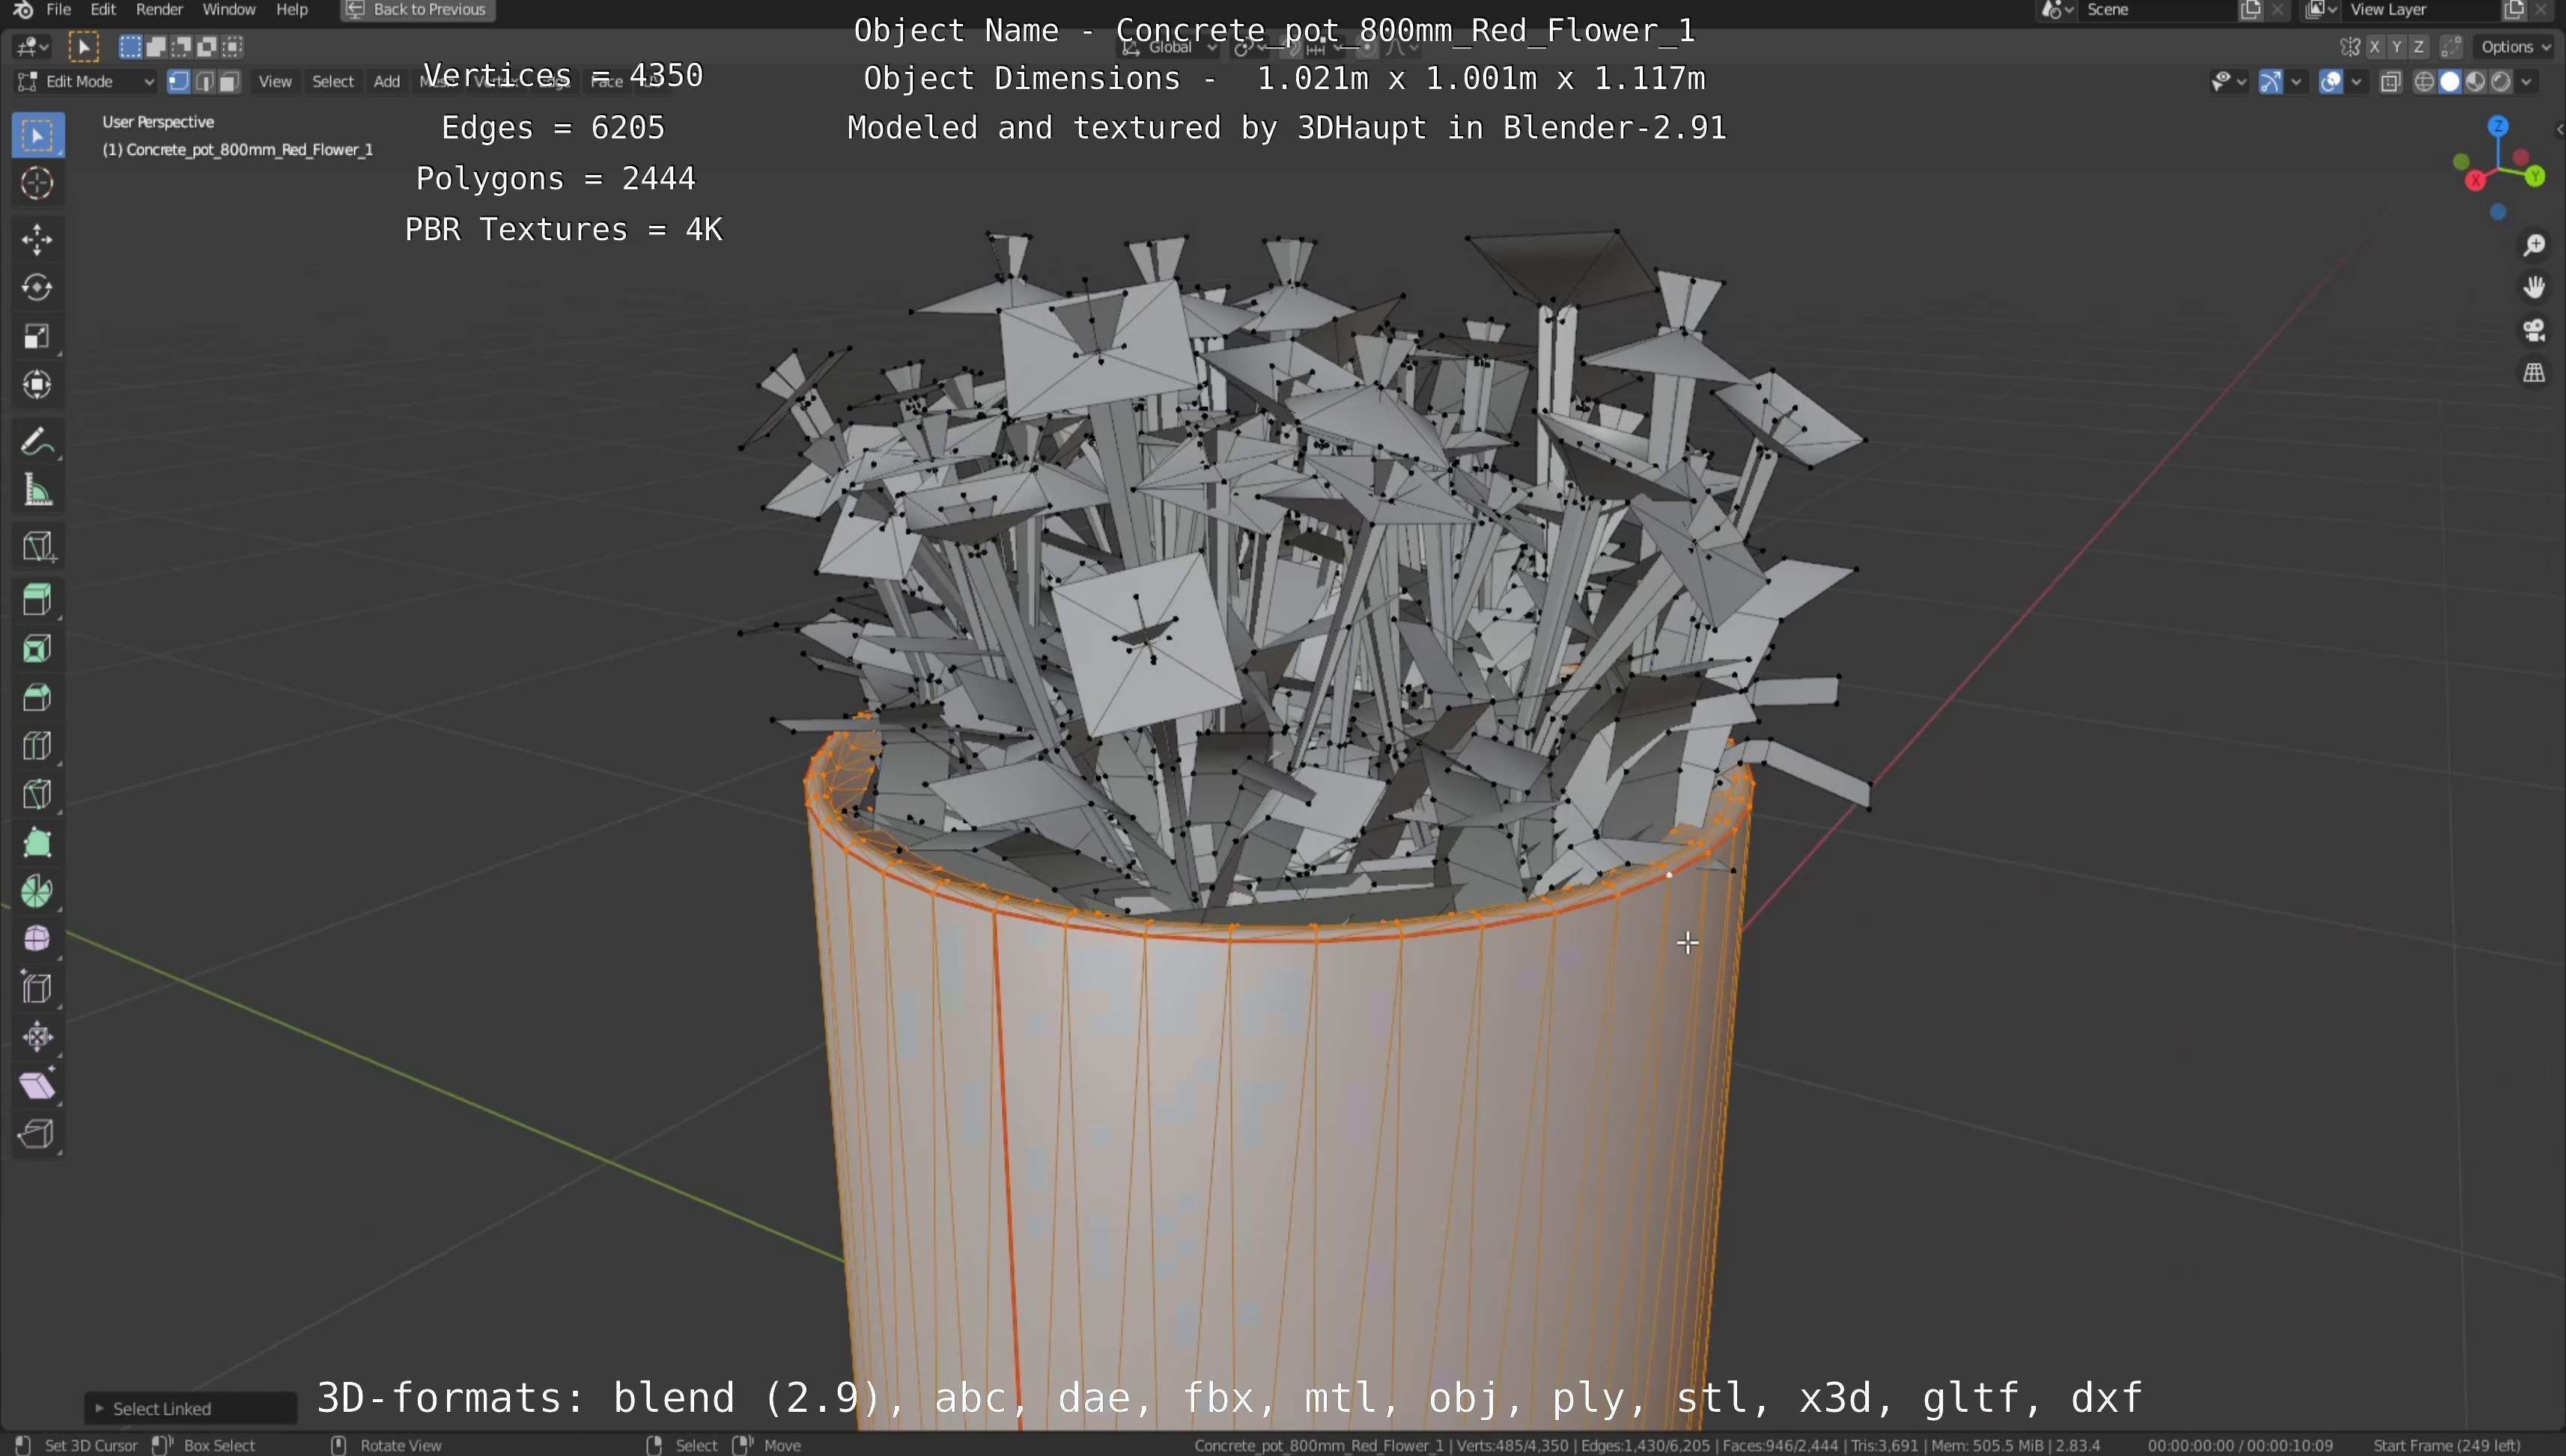
Task: Open the editor type dropdown
Action: 32,47
